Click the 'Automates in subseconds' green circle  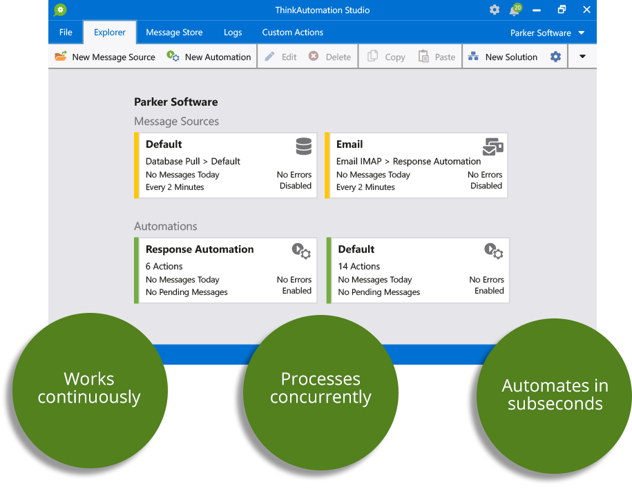click(x=554, y=396)
